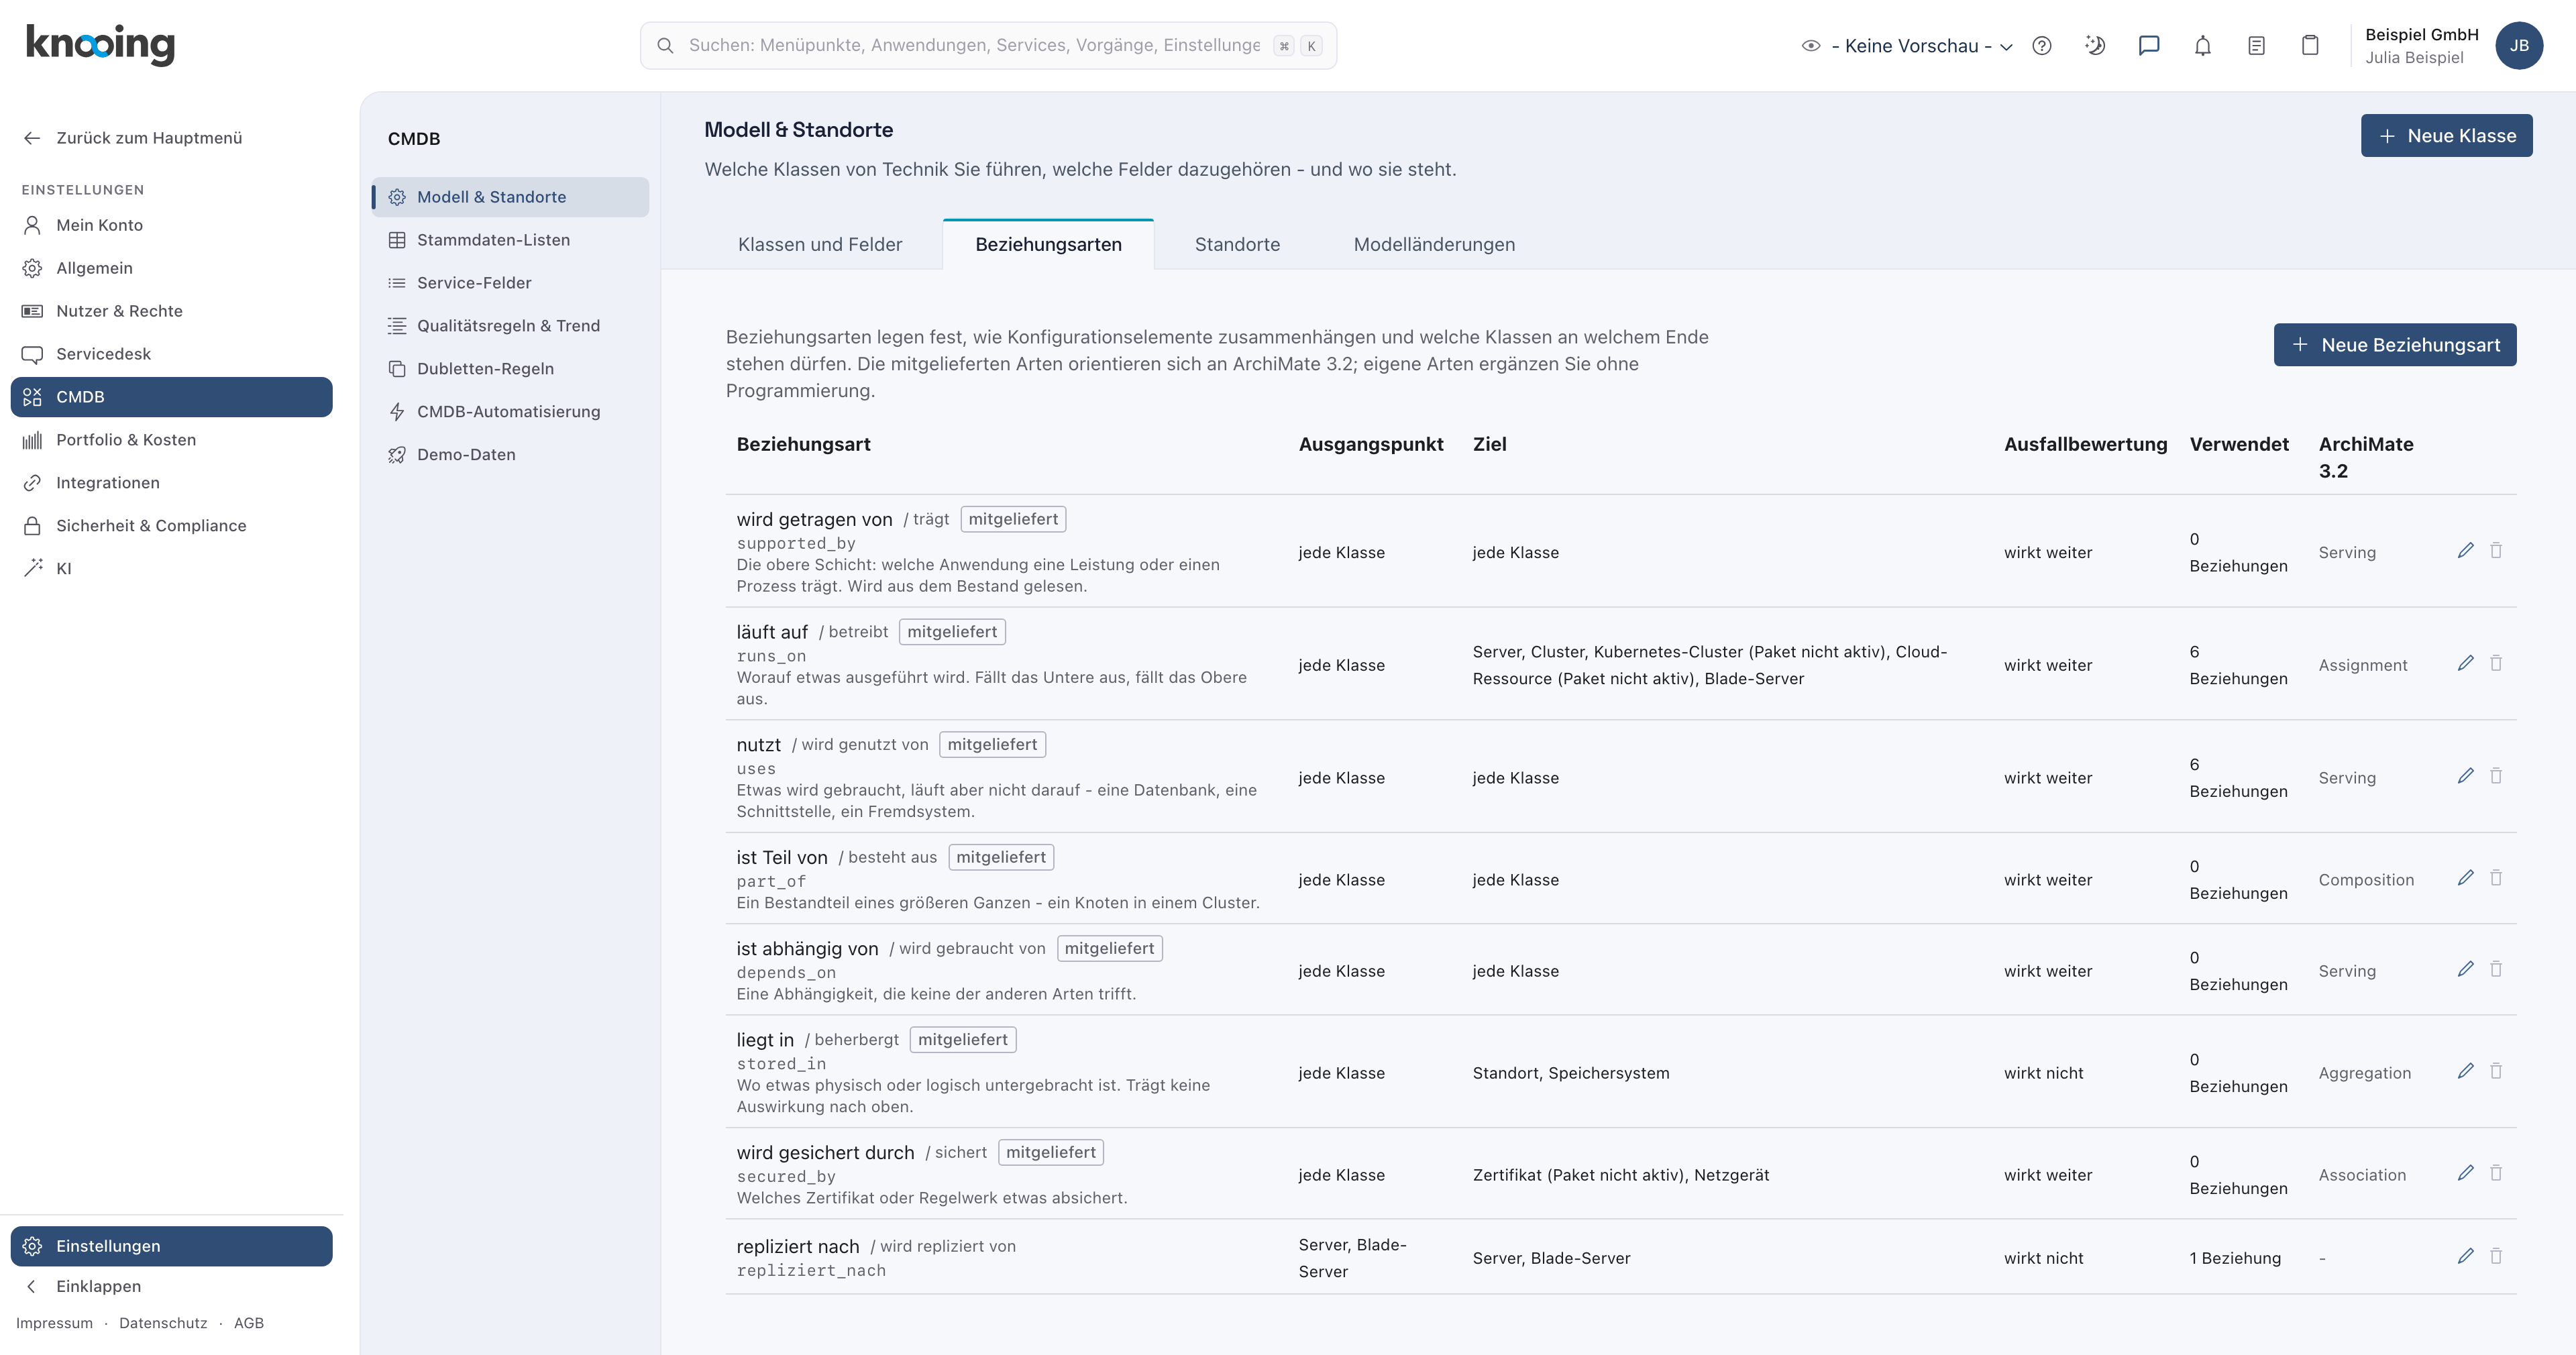Open Qualitätsregeln & Trend settings

coord(510,326)
